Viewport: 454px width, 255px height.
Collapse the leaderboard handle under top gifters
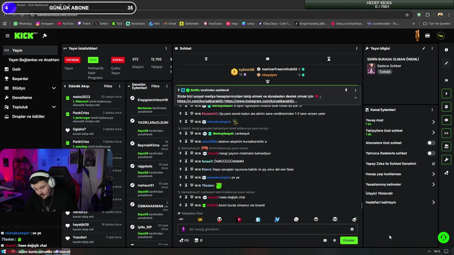(x=267, y=82)
